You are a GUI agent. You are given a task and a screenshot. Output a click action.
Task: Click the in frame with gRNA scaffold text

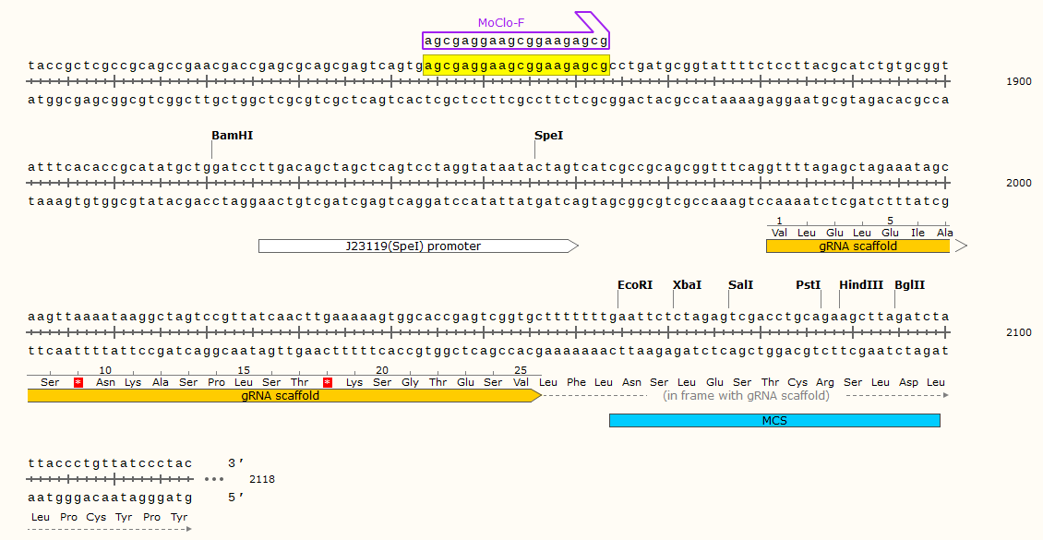point(746,396)
